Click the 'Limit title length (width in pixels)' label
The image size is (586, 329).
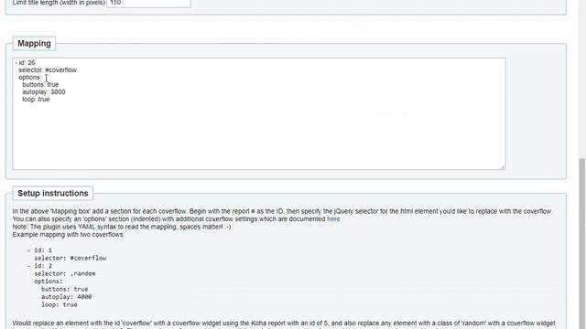(x=59, y=3)
